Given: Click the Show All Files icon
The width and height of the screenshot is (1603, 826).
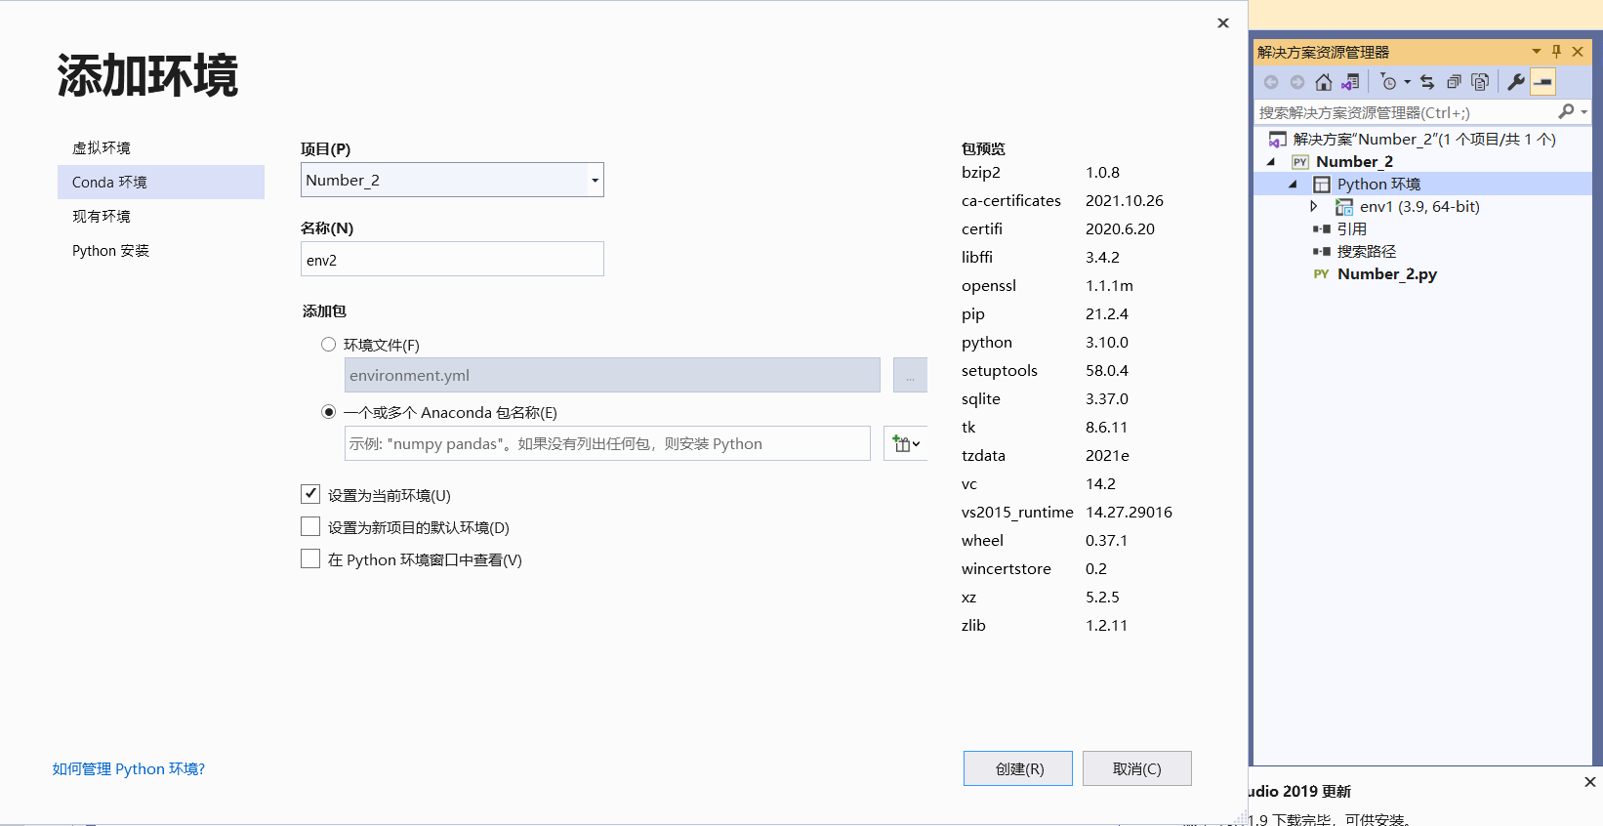Looking at the screenshot, I should coord(1480,82).
